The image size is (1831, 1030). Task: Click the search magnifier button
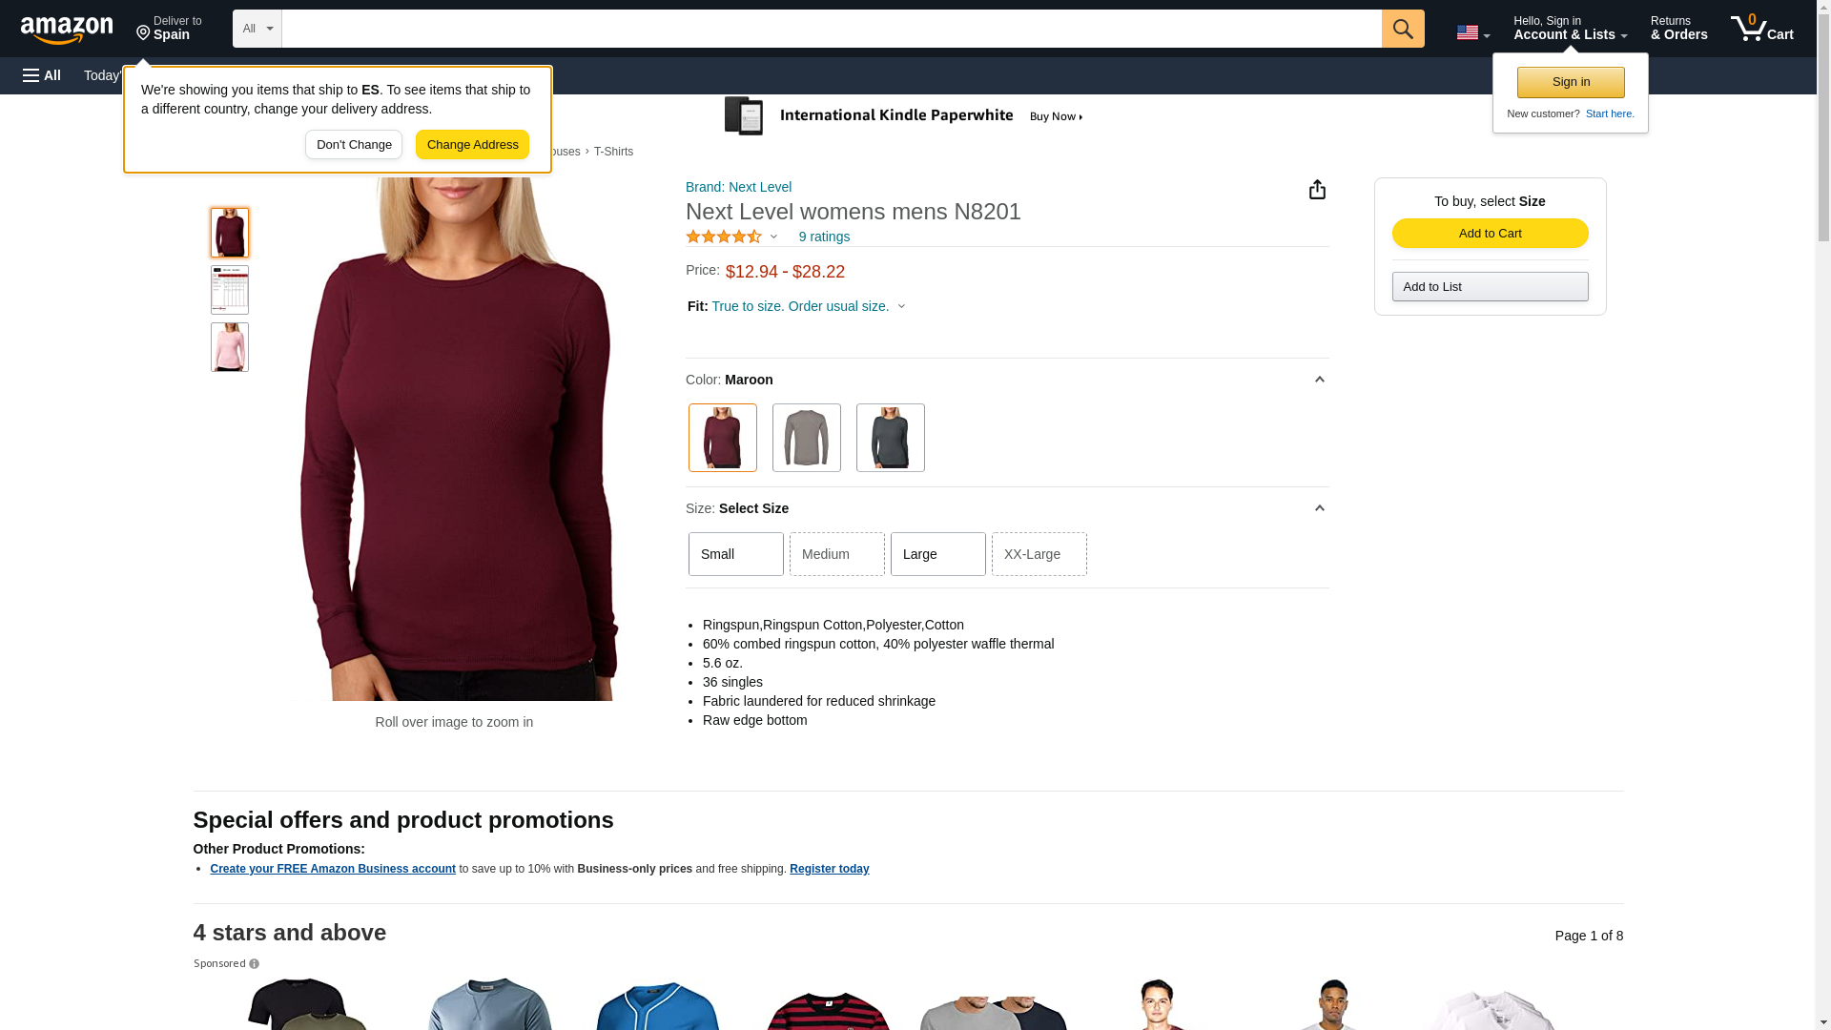click(x=1403, y=29)
